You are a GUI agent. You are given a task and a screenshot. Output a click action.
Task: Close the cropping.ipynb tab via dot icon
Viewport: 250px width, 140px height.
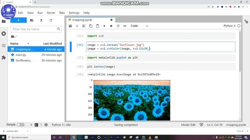click(111, 20)
